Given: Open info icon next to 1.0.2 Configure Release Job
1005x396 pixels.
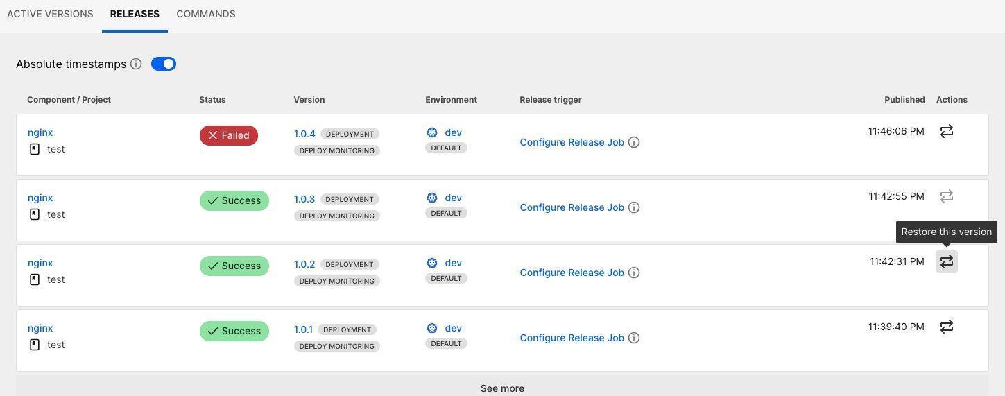Looking at the screenshot, I should tap(634, 273).
